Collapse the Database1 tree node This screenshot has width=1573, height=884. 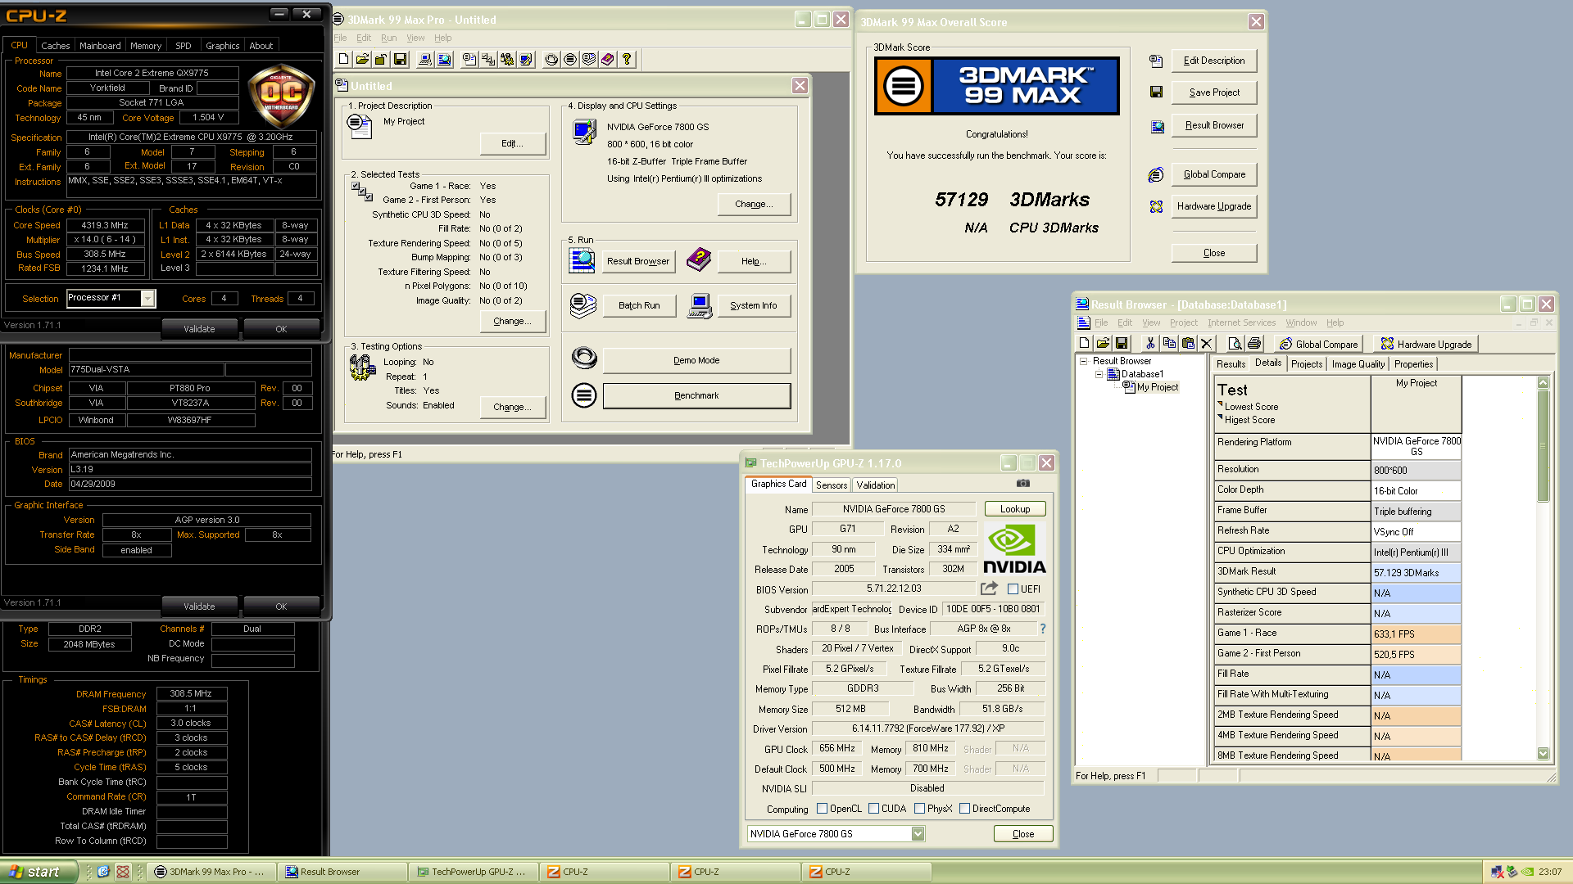coord(1099,374)
